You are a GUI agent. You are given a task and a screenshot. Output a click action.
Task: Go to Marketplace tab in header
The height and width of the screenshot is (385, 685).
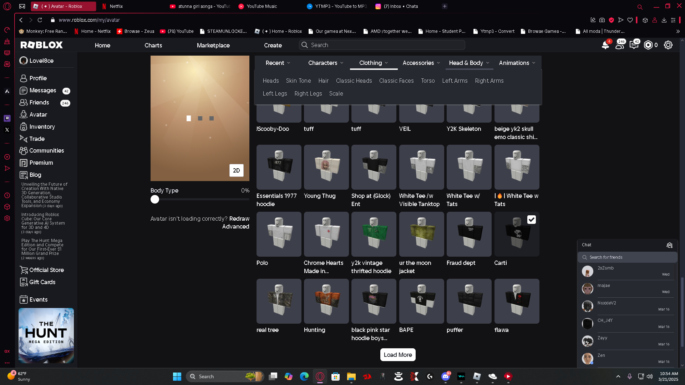coord(213,45)
